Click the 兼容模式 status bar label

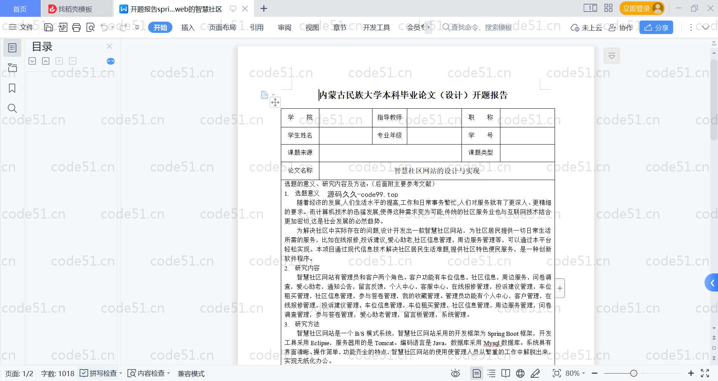(x=191, y=374)
